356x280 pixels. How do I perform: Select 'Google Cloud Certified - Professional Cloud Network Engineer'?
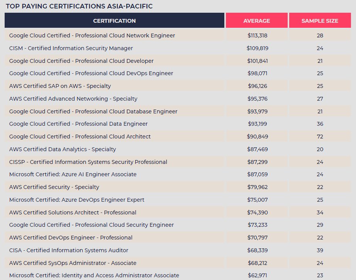click(92, 35)
